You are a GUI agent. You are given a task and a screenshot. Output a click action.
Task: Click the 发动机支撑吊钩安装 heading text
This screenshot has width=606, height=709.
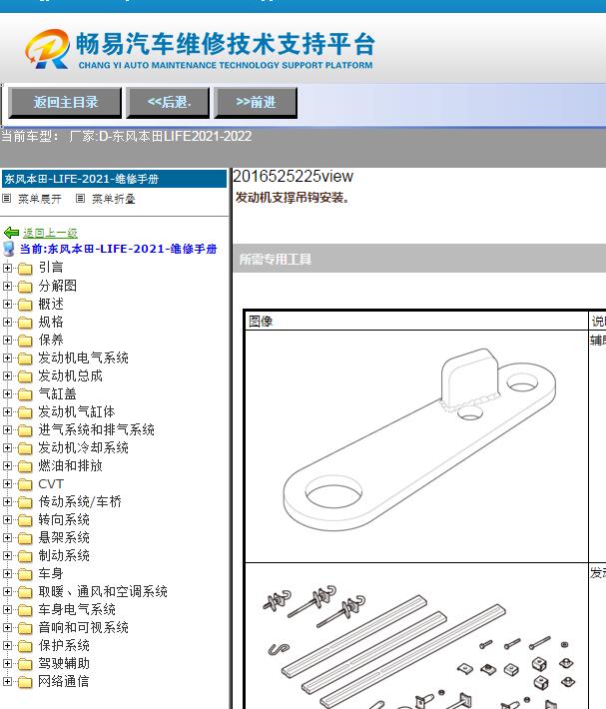point(293,198)
